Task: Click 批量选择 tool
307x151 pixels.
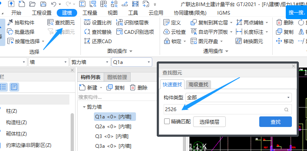Action: coord(20,32)
